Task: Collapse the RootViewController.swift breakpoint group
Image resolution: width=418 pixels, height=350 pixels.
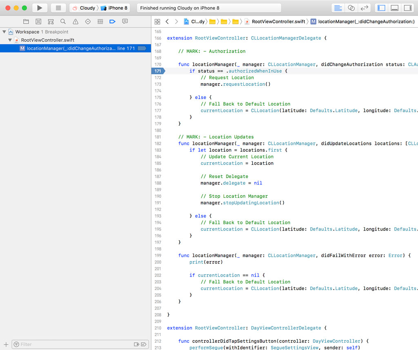Action: (9, 40)
